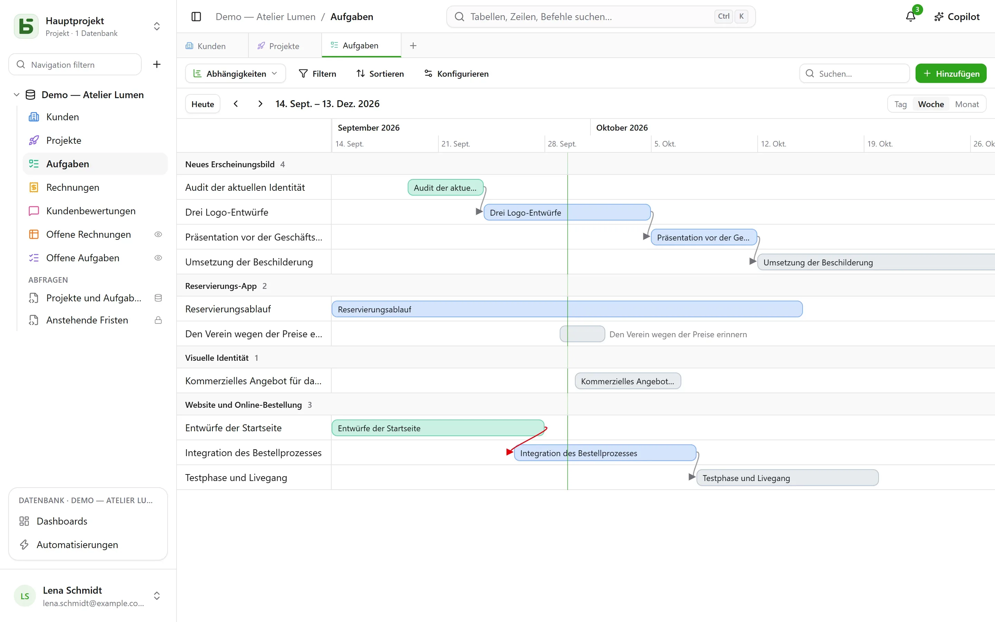Open Lena Schmidt account menu chevron
This screenshot has width=995, height=622.
157,596
